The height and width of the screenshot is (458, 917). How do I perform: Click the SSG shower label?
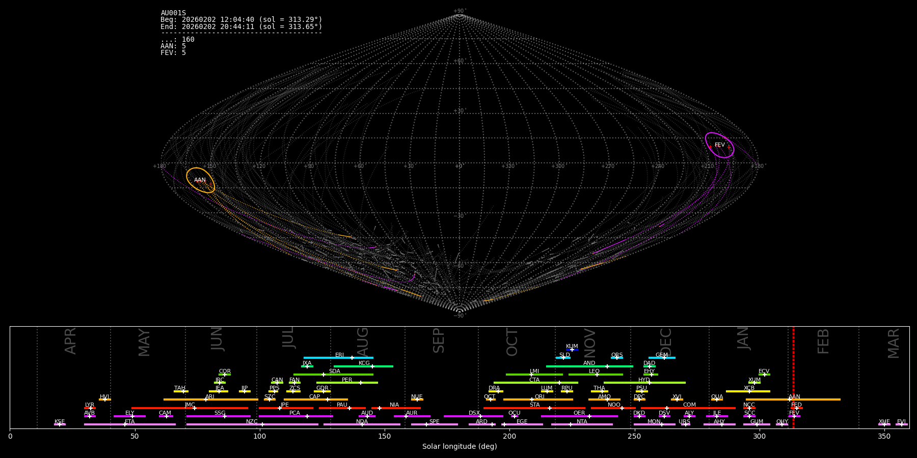click(220, 413)
